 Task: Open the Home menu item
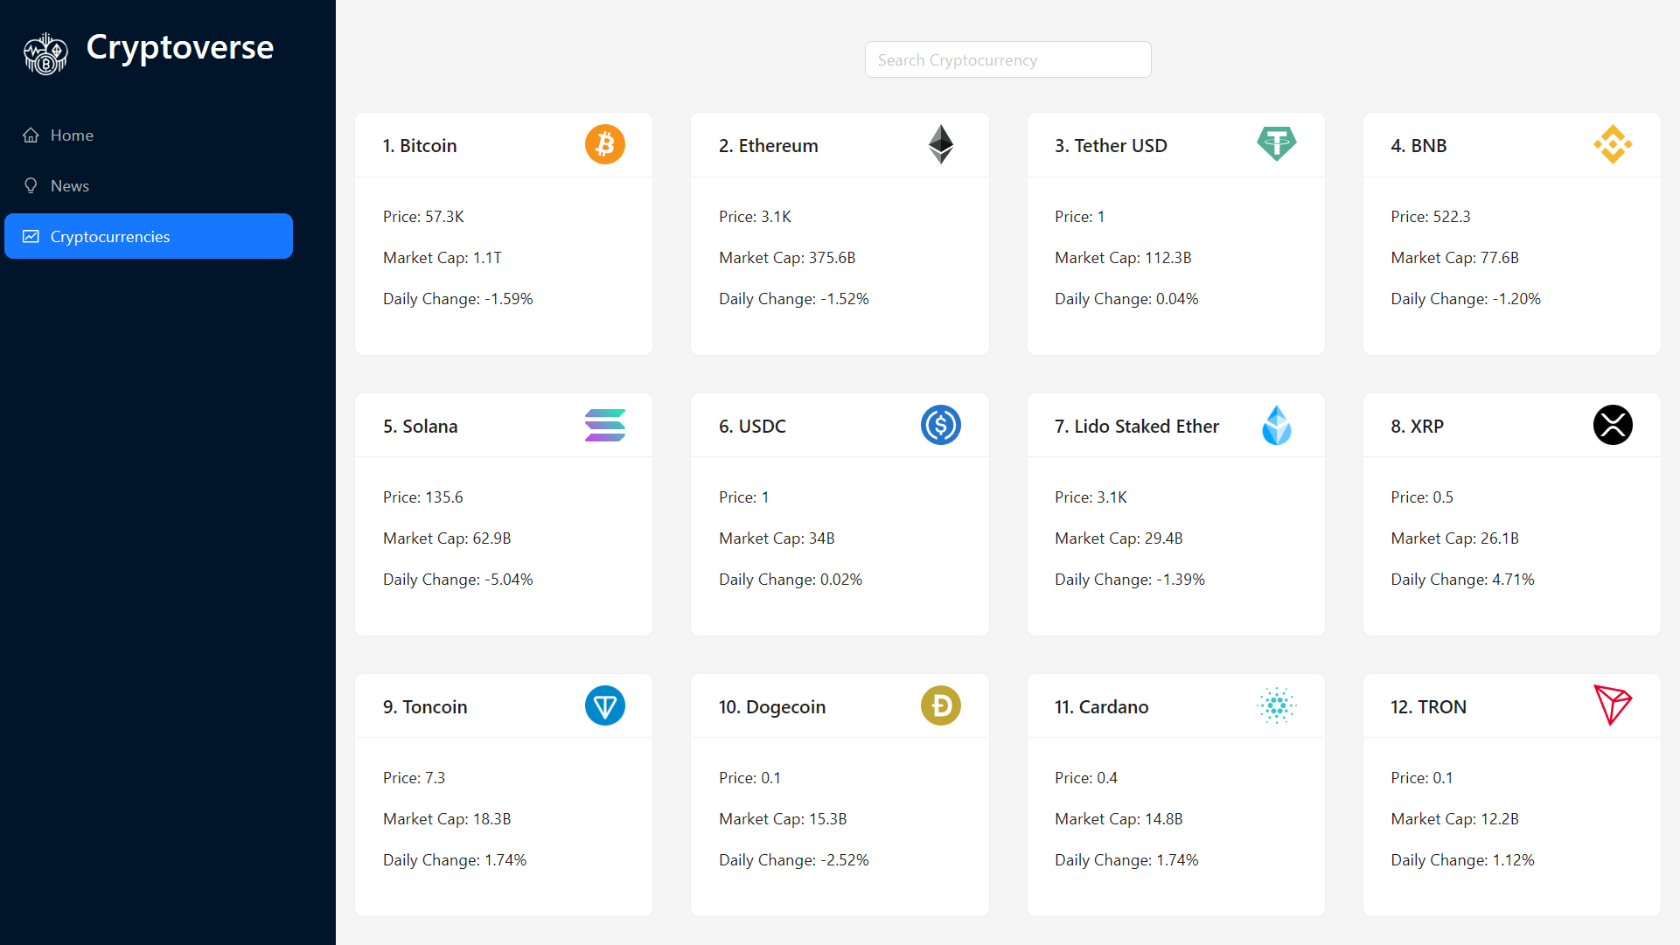(x=72, y=135)
